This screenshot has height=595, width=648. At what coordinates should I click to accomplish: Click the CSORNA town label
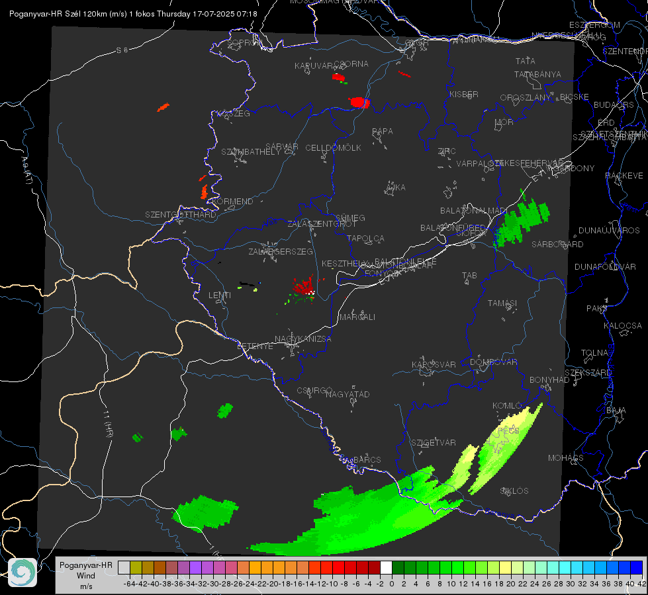351,64
